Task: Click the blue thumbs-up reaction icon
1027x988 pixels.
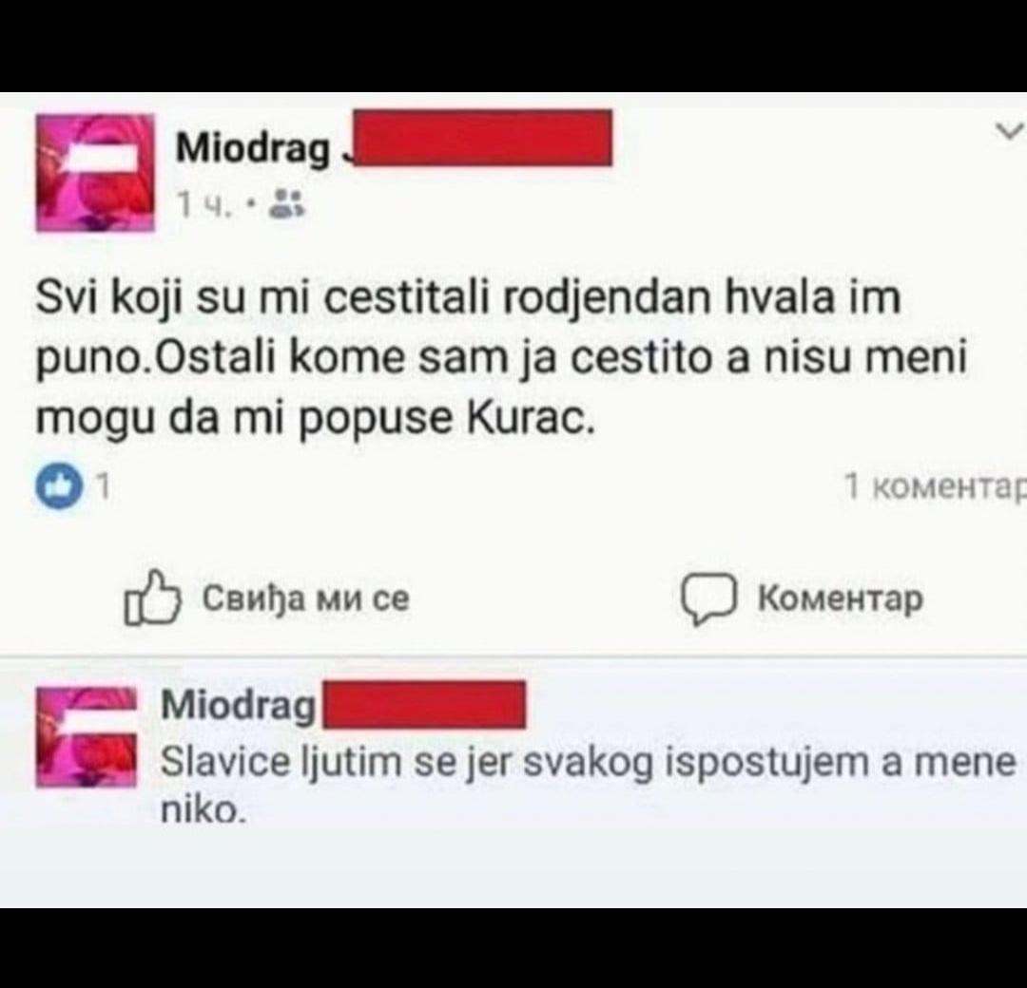Action: [60, 486]
